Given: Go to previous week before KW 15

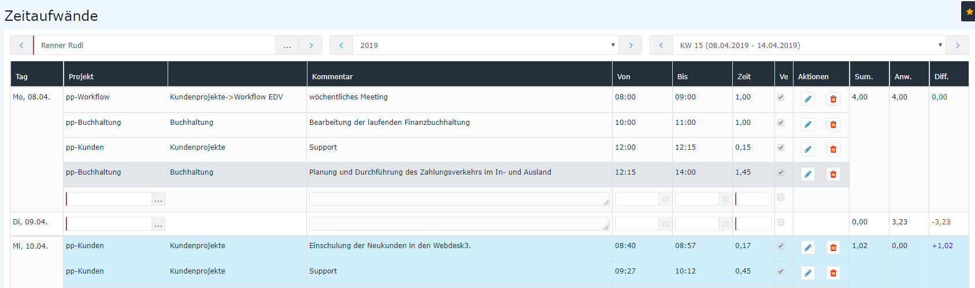Looking at the screenshot, I should (x=661, y=45).
